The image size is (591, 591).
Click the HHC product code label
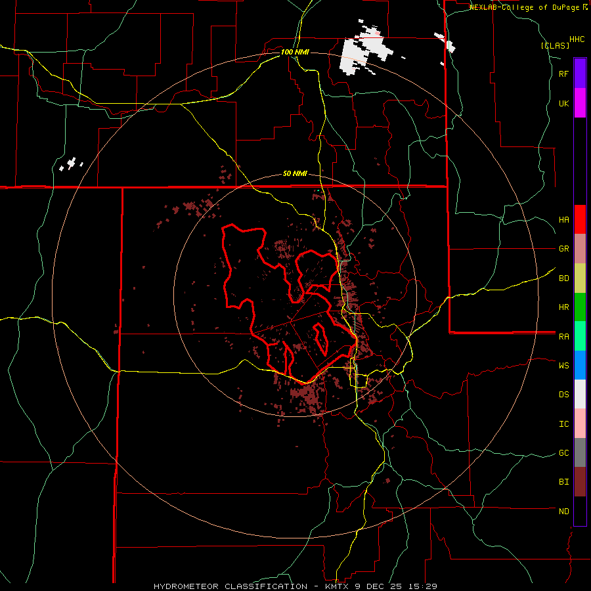pyautogui.click(x=577, y=39)
